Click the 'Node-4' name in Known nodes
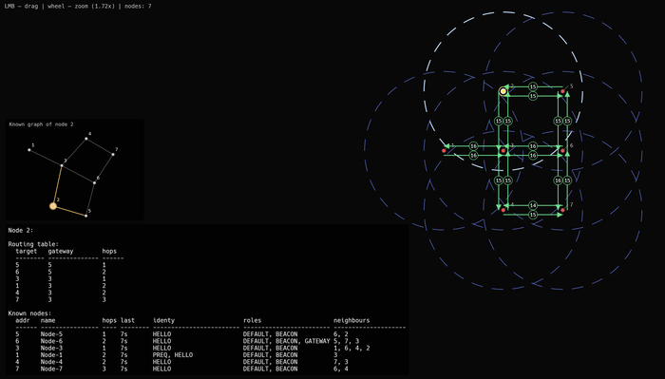This screenshot has width=665, height=379. [51, 362]
